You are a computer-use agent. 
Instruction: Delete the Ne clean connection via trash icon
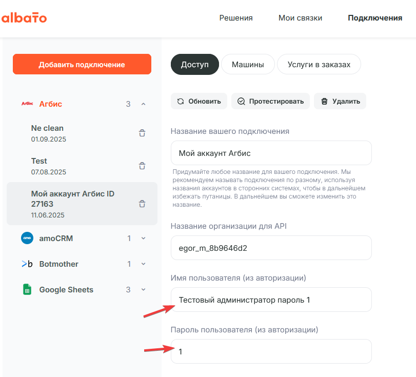(x=142, y=133)
